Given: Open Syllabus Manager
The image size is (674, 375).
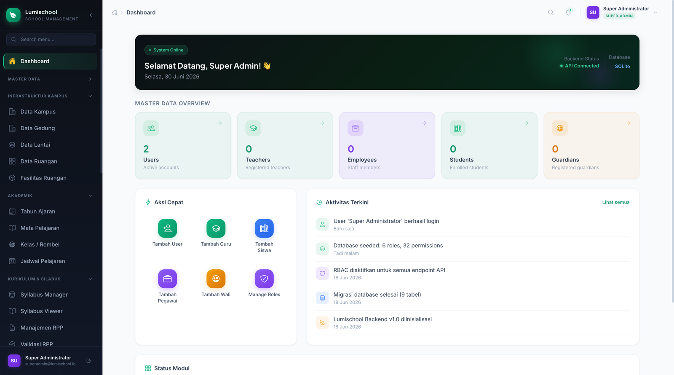Looking at the screenshot, I should (50, 295).
